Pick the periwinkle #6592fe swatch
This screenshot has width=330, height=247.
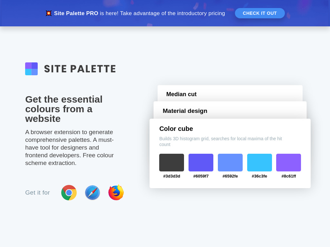pos(230,162)
